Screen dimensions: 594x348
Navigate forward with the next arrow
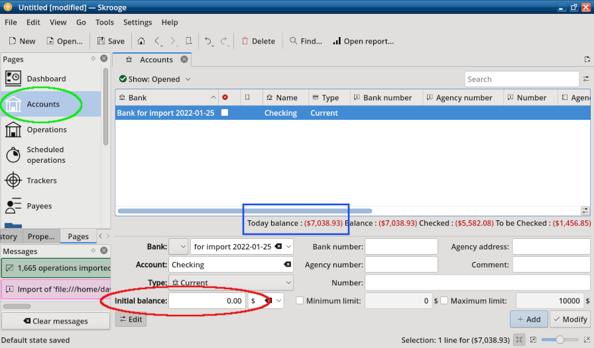[173, 41]
